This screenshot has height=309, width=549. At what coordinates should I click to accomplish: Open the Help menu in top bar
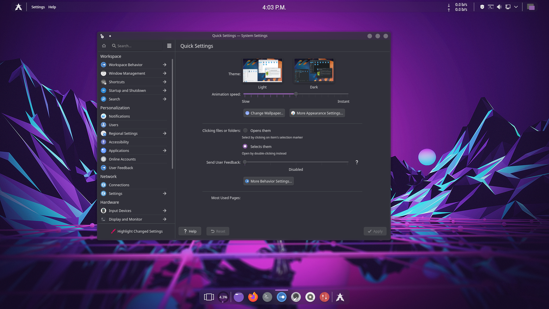[52, 7]
